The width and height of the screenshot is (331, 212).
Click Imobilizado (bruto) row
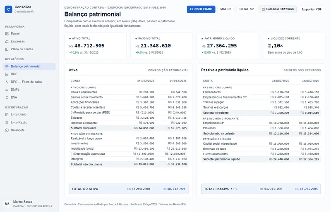(x=129, y=149)
